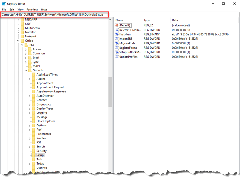
Task: Select the Display Types key
Action: point(45,109)
